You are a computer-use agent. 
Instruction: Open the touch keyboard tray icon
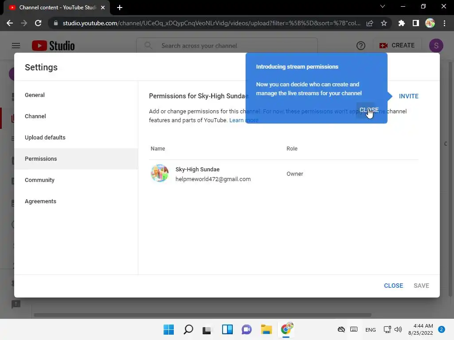[354, 329]
